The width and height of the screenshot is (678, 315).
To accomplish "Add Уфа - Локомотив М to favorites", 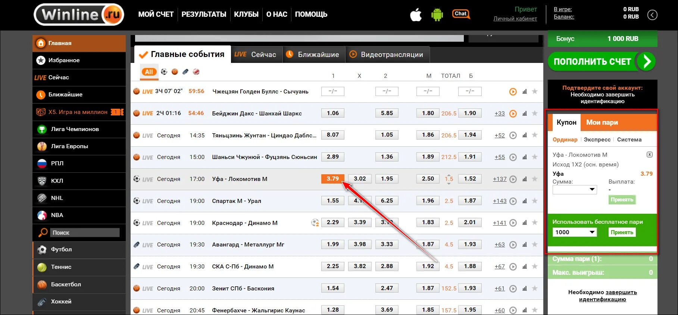I will (535, 179).
